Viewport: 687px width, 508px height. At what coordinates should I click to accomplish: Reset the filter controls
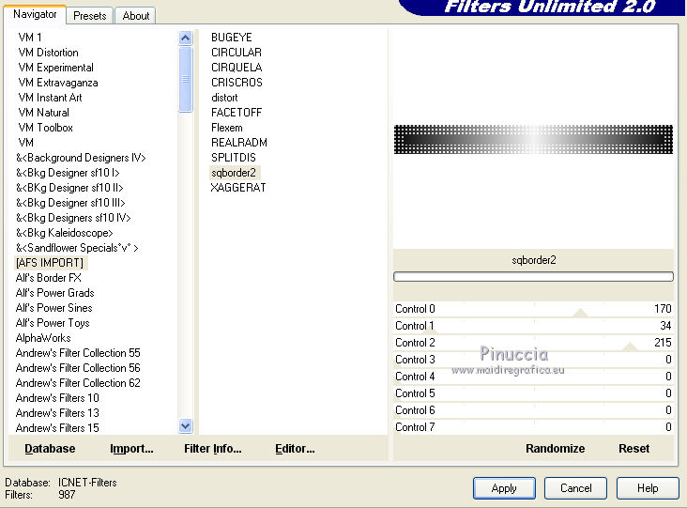(634, 449)
